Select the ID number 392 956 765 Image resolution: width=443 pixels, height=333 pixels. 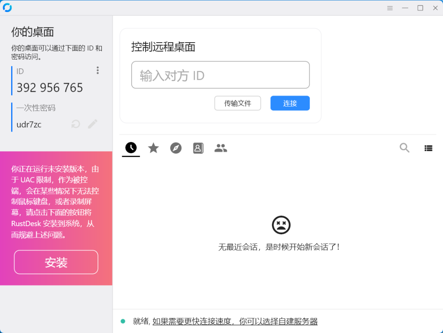click(50, 87)
